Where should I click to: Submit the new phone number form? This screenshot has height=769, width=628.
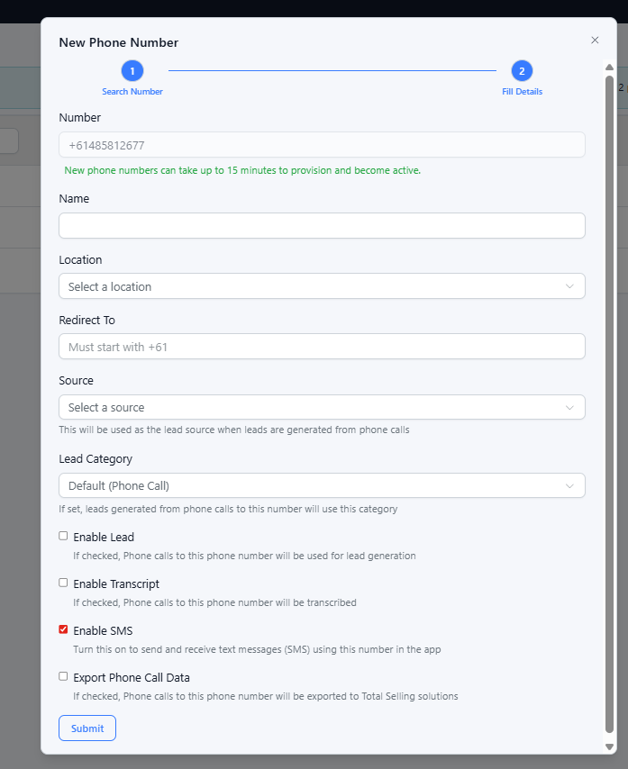coord(87,728)
